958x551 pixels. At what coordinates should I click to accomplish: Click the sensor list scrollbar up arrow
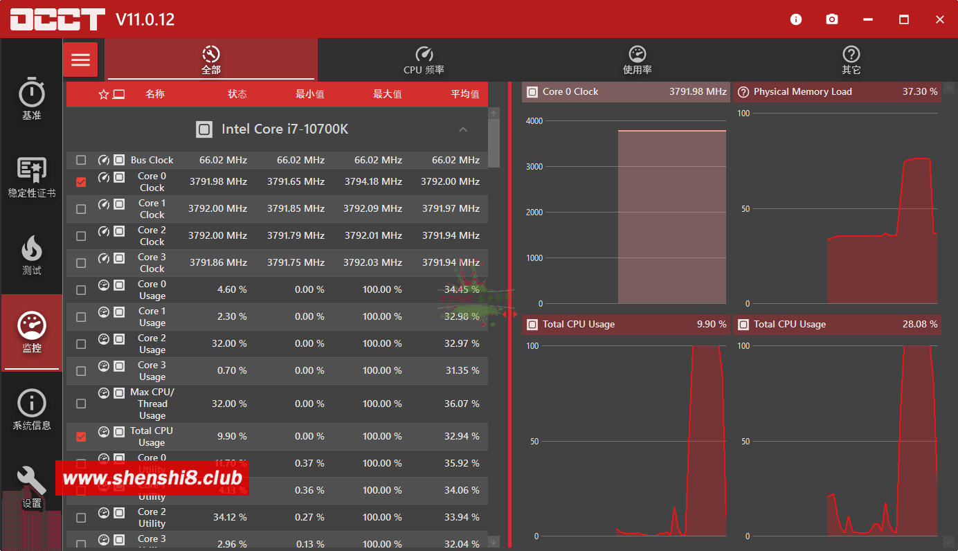[494, 112]
